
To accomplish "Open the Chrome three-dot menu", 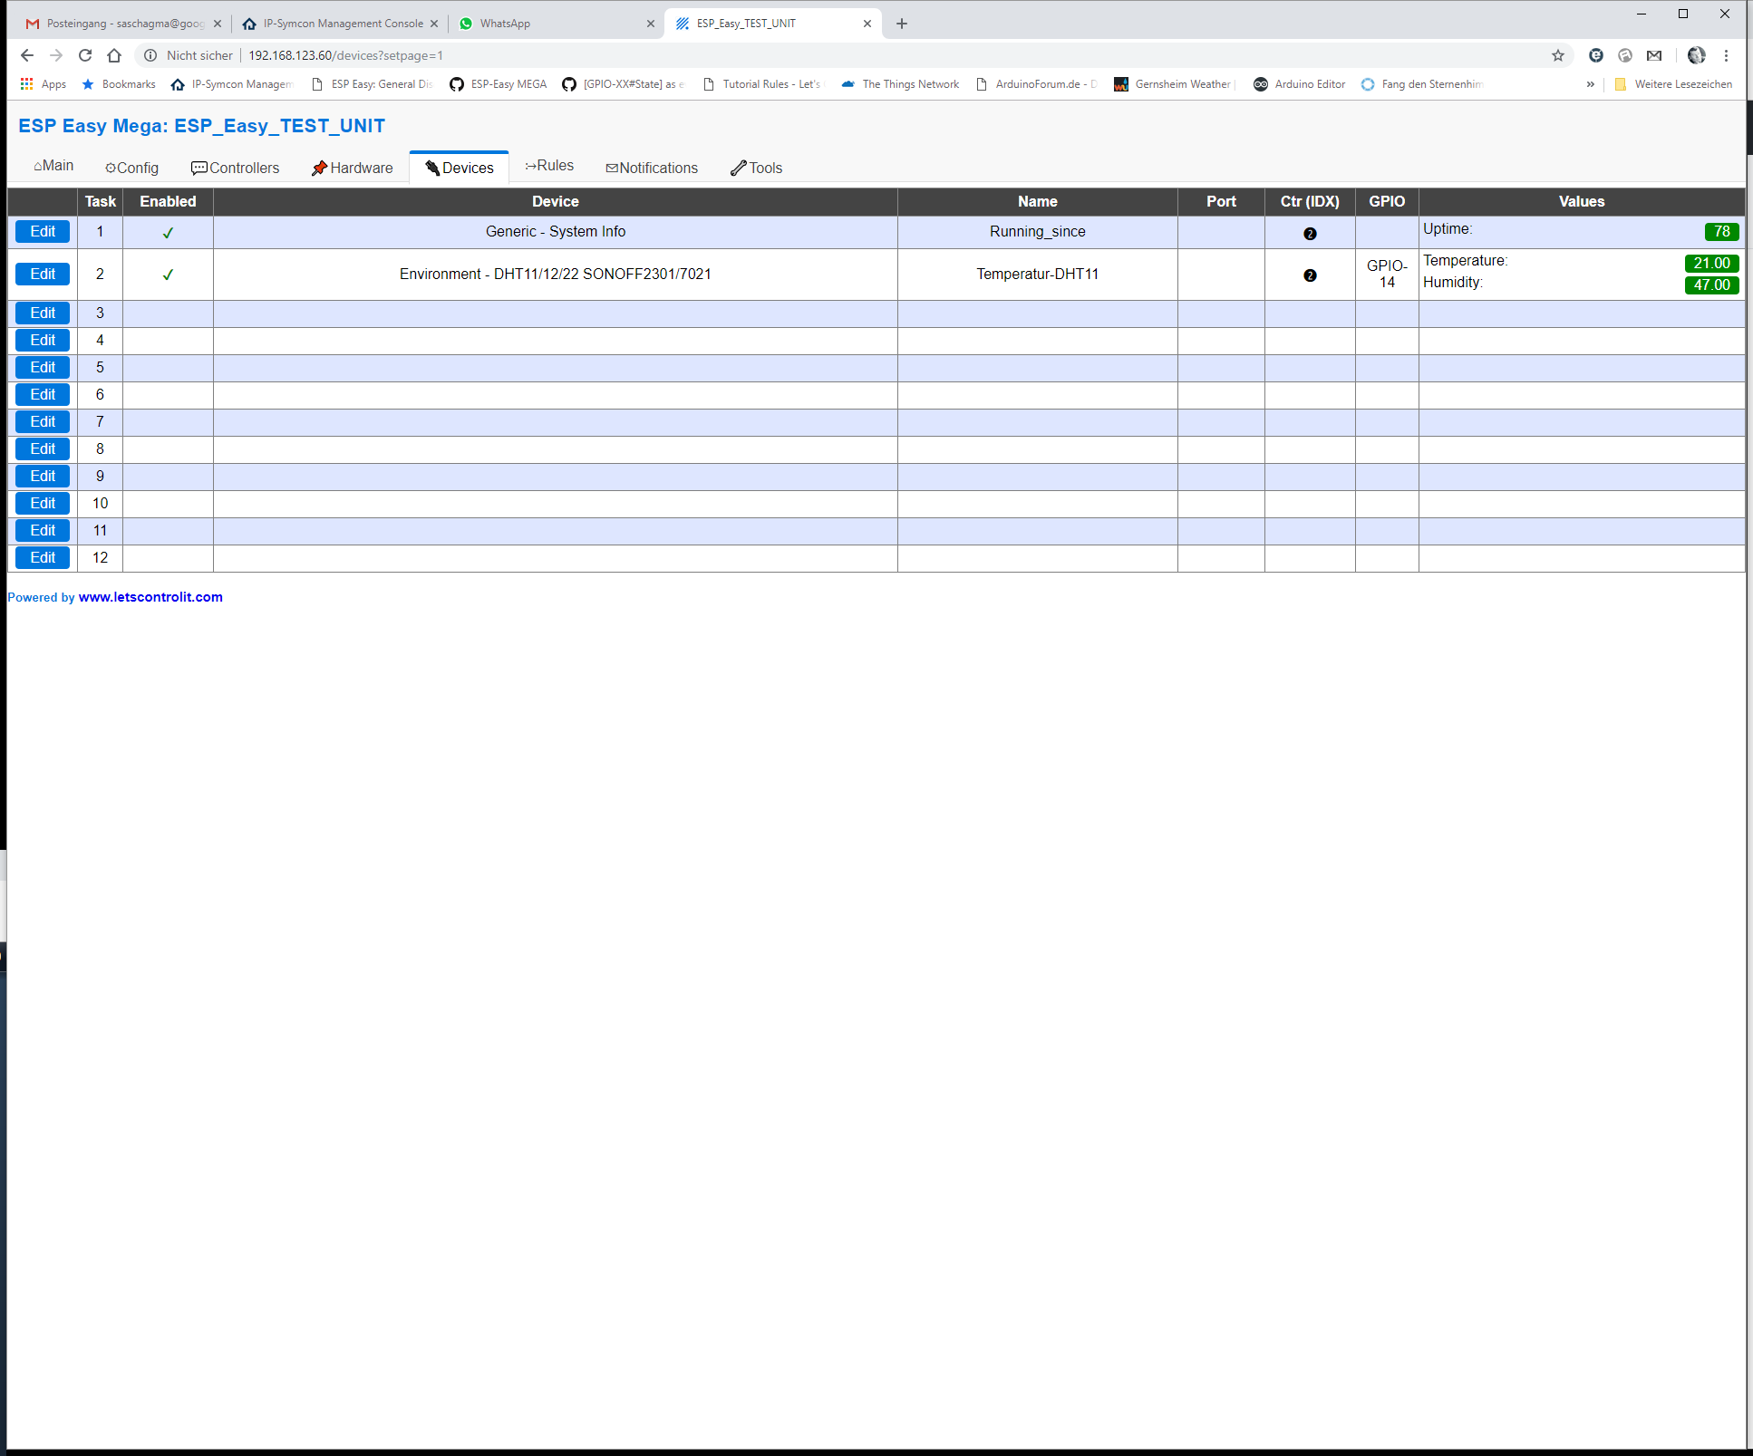I will coord(1728,55).
